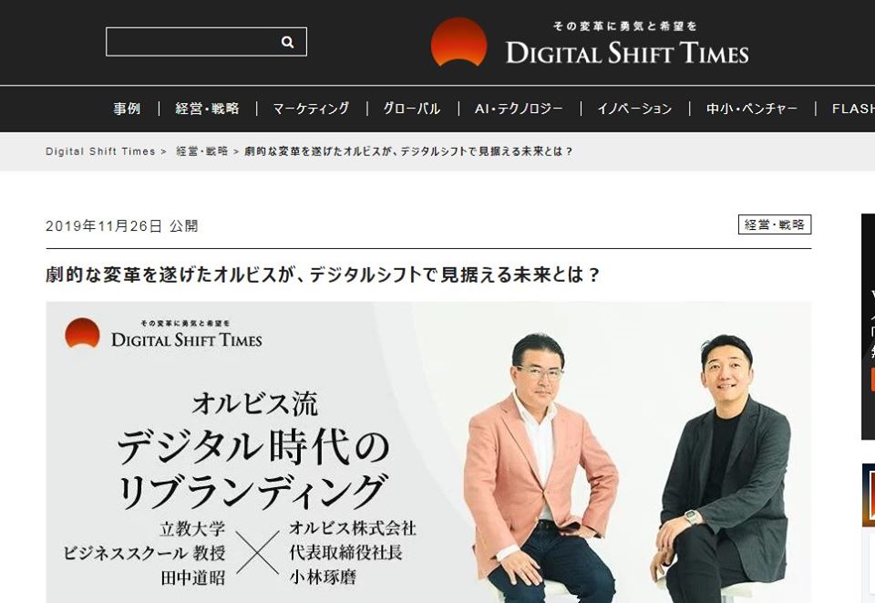Click the article headline about オルビス

[323, 275]
